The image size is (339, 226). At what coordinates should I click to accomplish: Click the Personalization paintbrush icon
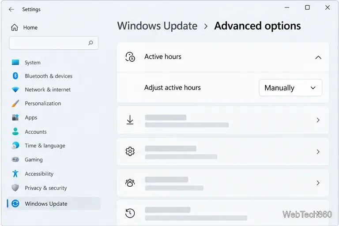pos(15,103)
